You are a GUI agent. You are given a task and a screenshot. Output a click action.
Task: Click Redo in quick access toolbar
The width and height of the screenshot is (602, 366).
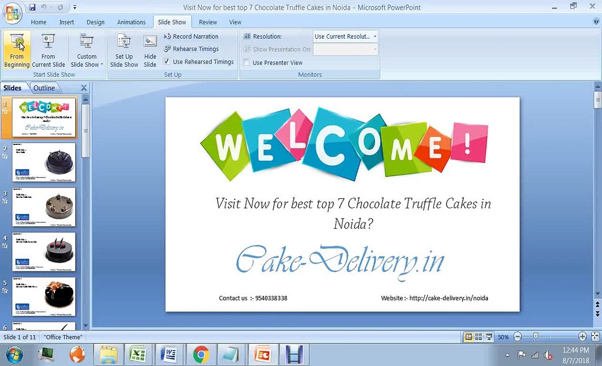(x=61, y=7)
